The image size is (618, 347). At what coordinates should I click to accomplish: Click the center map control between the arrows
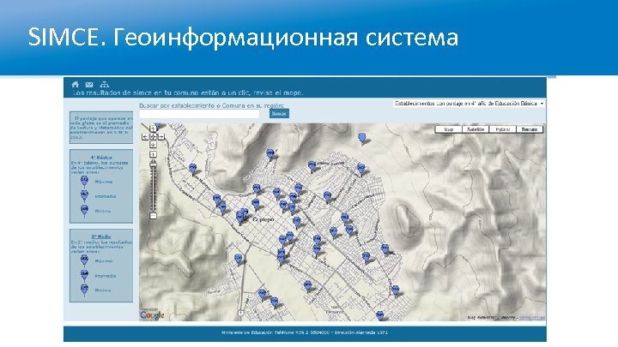point(153,136)
